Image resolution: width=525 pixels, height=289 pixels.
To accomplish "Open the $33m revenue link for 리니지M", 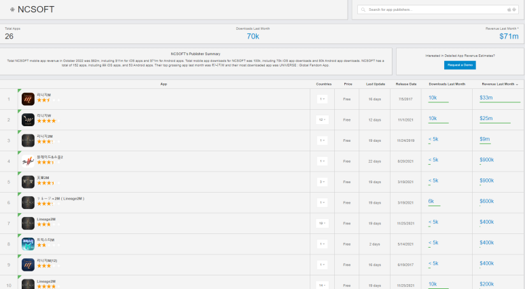I will pyautogui.click(x=486, y=98).
